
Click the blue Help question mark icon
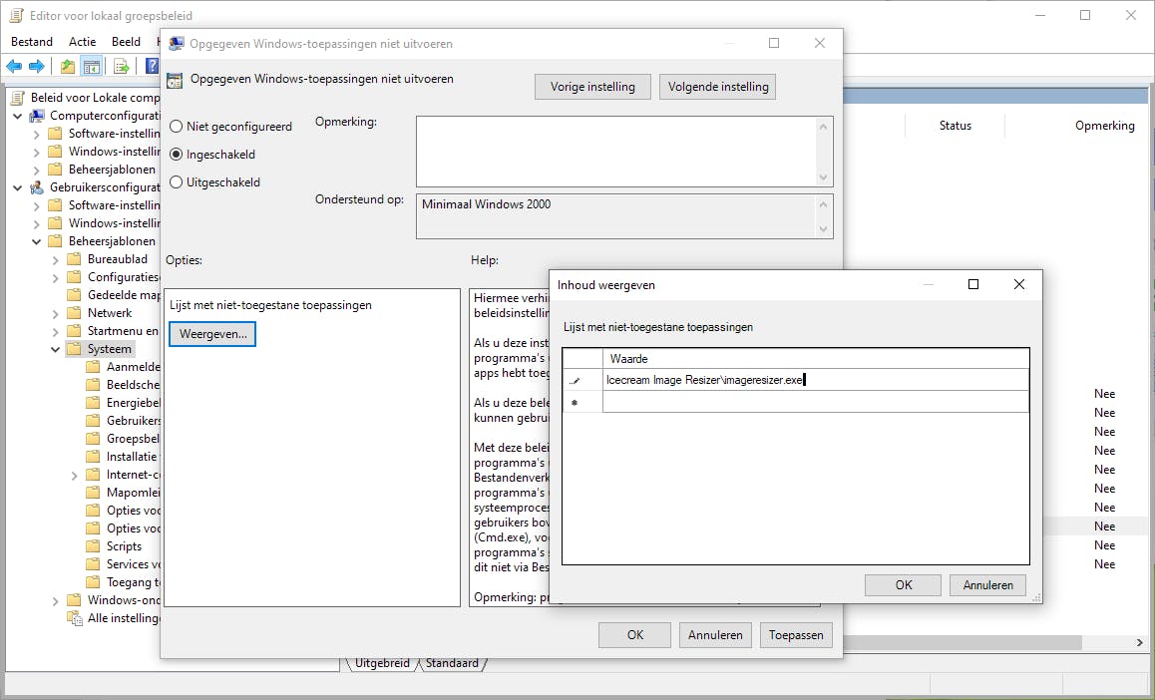tap(152, 66)
